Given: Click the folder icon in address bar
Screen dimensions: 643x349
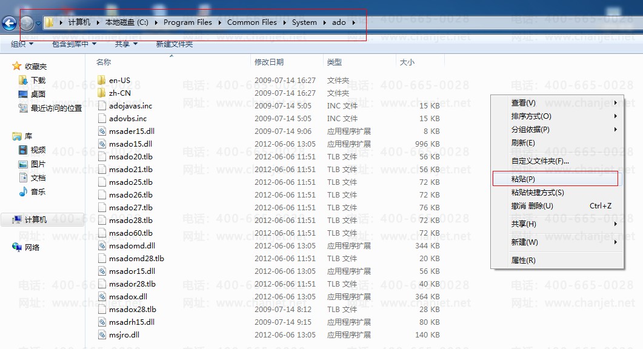Looking at the screenshot, I should click(49, 22).
